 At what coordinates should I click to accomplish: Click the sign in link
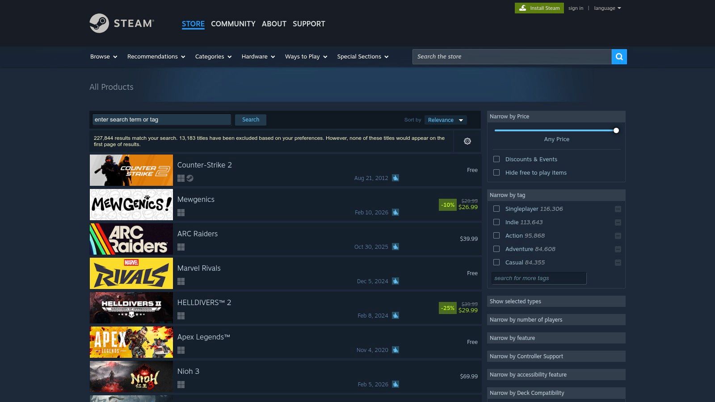point(576,8)
